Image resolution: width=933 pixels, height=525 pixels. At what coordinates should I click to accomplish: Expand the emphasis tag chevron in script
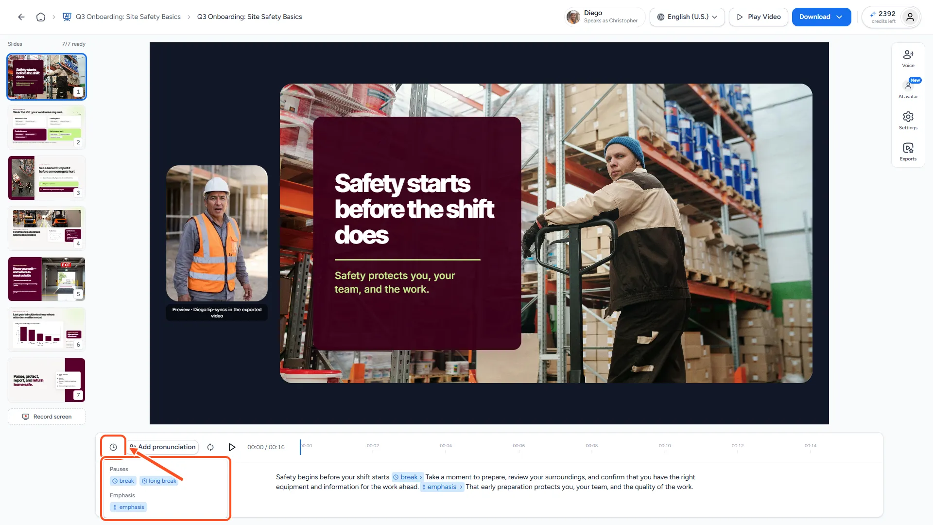click(x=461, y=487)
